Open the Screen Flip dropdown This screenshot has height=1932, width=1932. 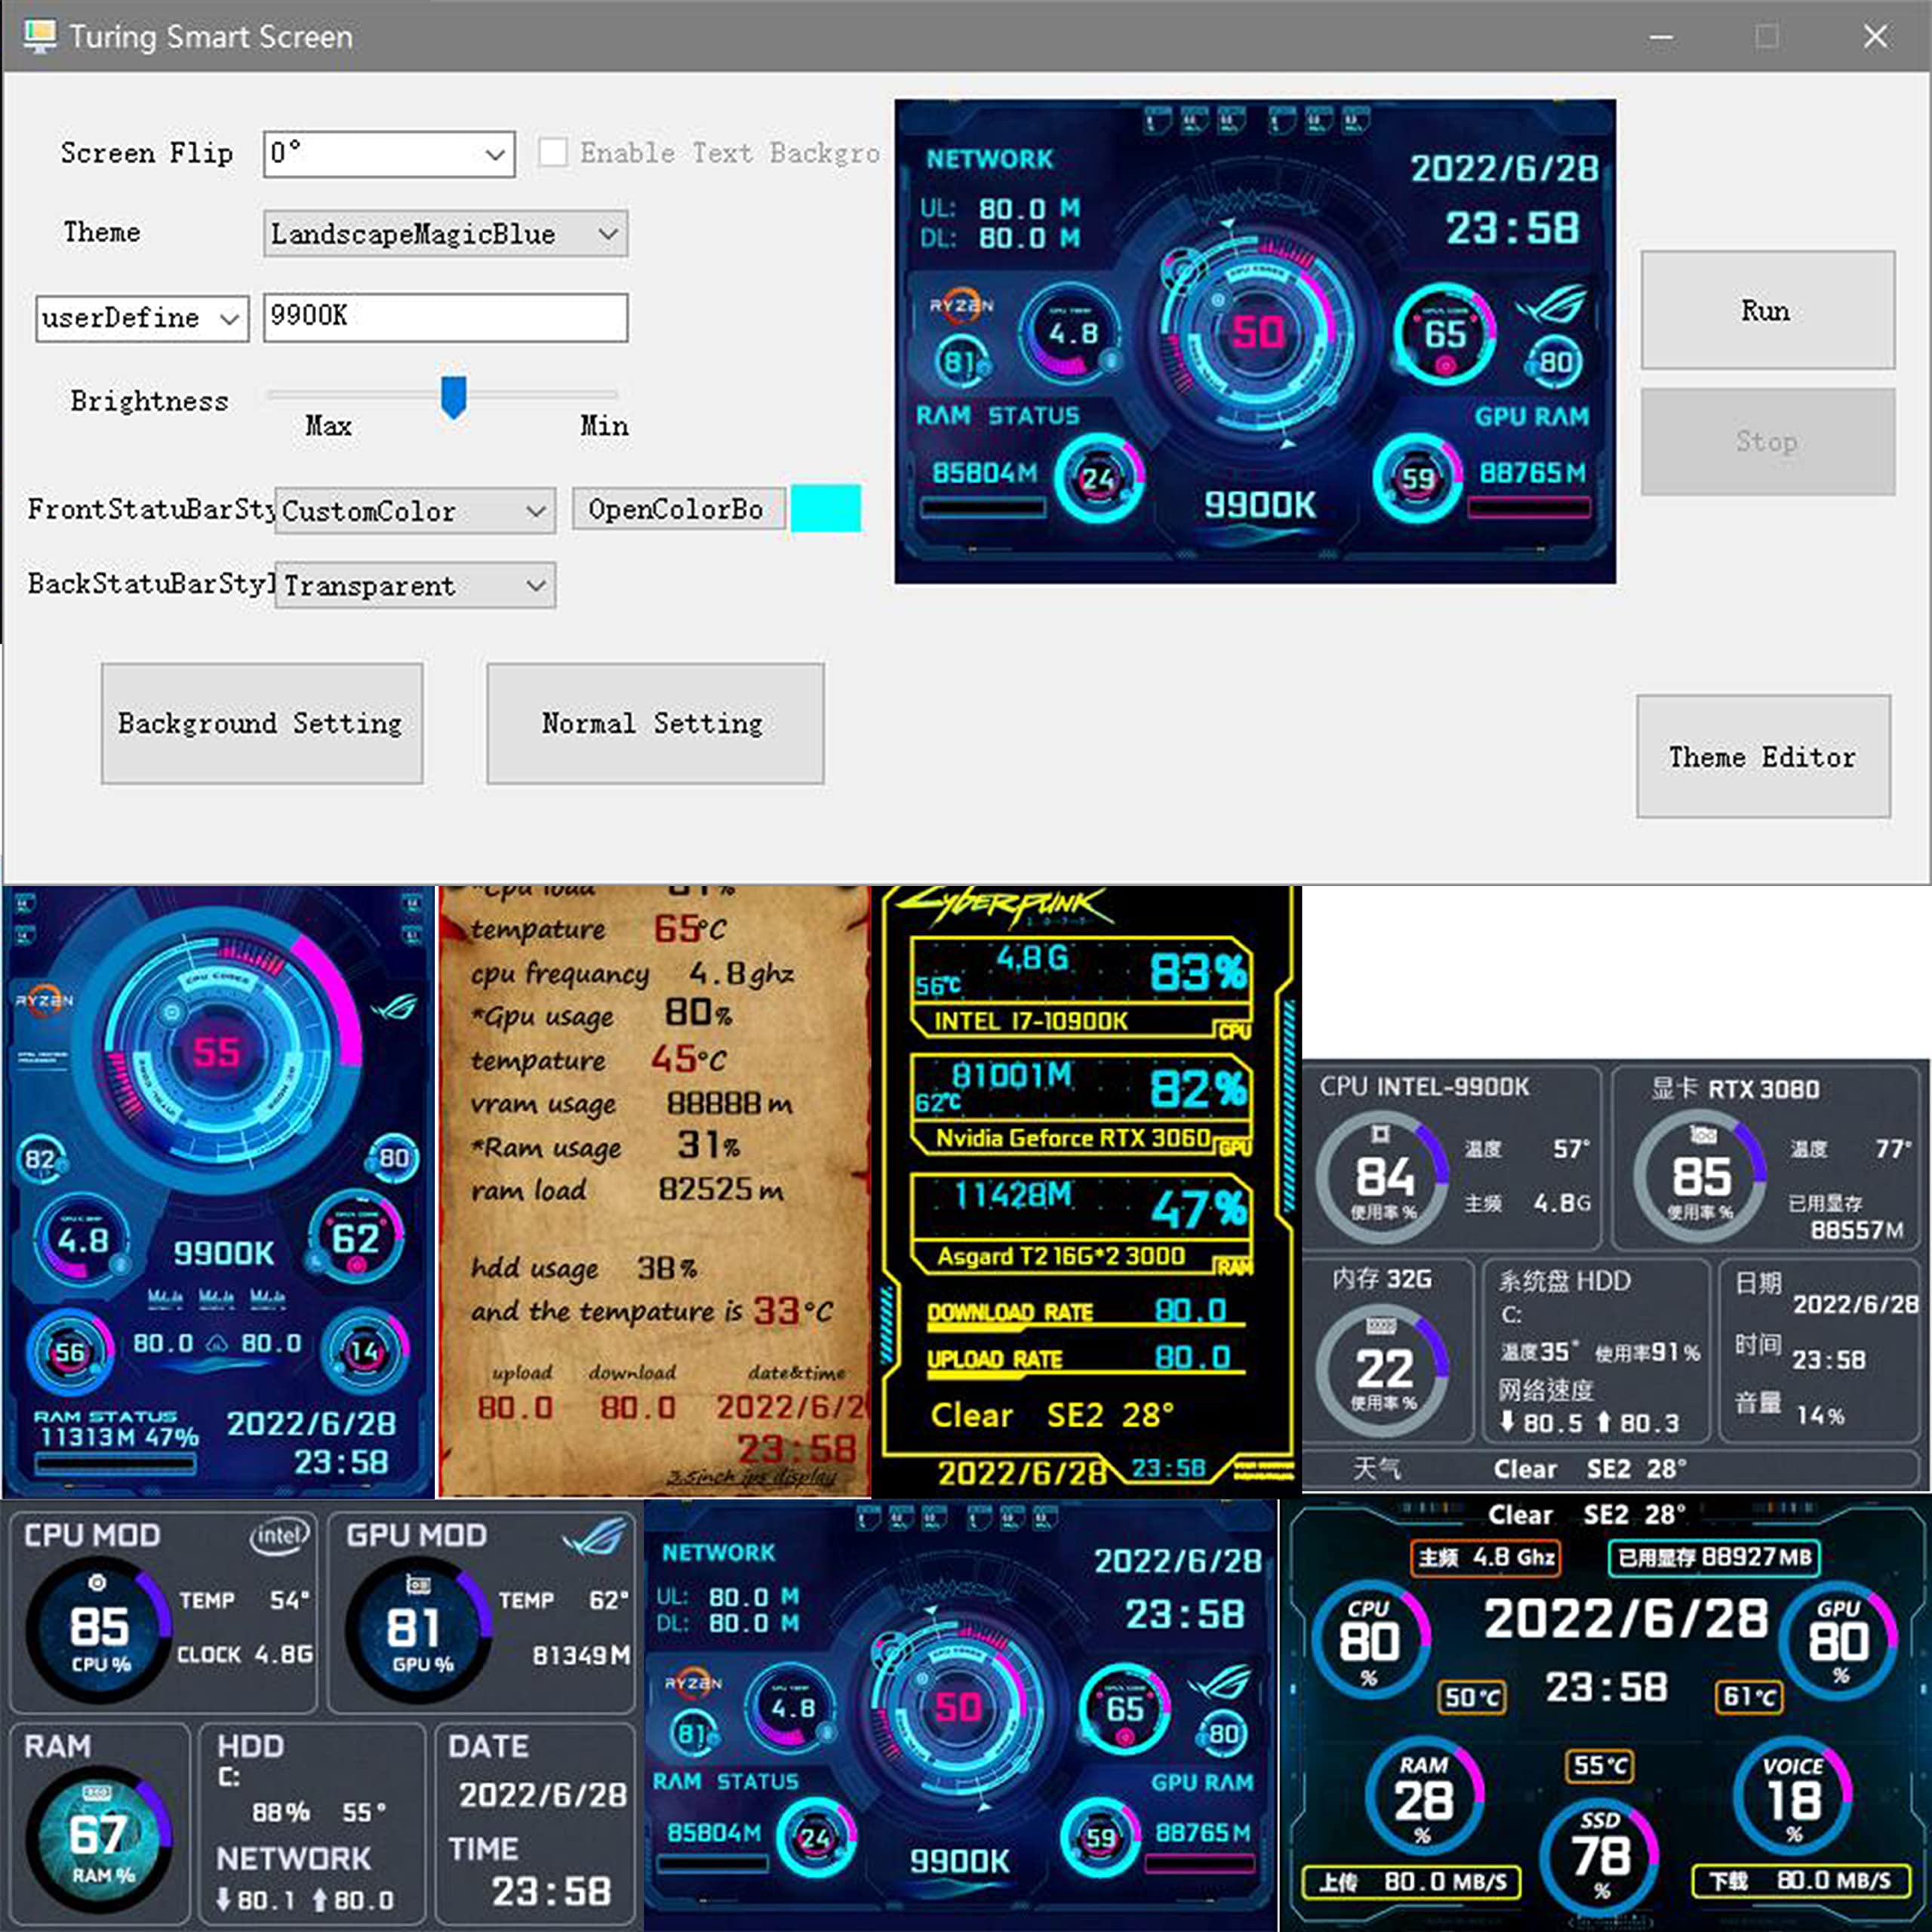(389, 154)
